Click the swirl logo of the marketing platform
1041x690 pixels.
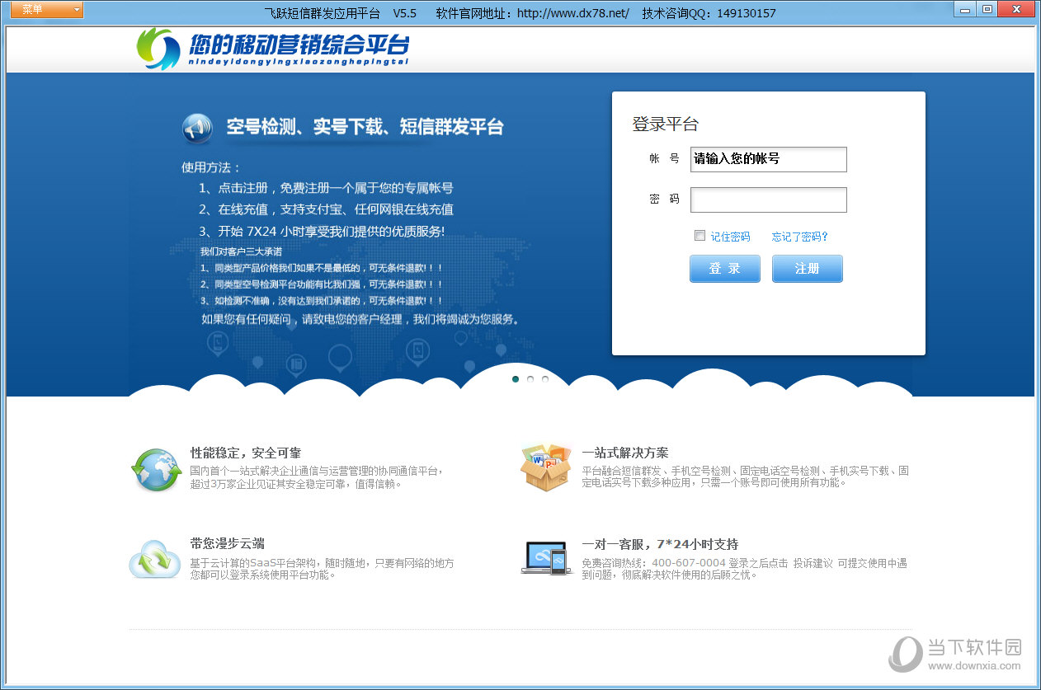[x=158, y=49]
